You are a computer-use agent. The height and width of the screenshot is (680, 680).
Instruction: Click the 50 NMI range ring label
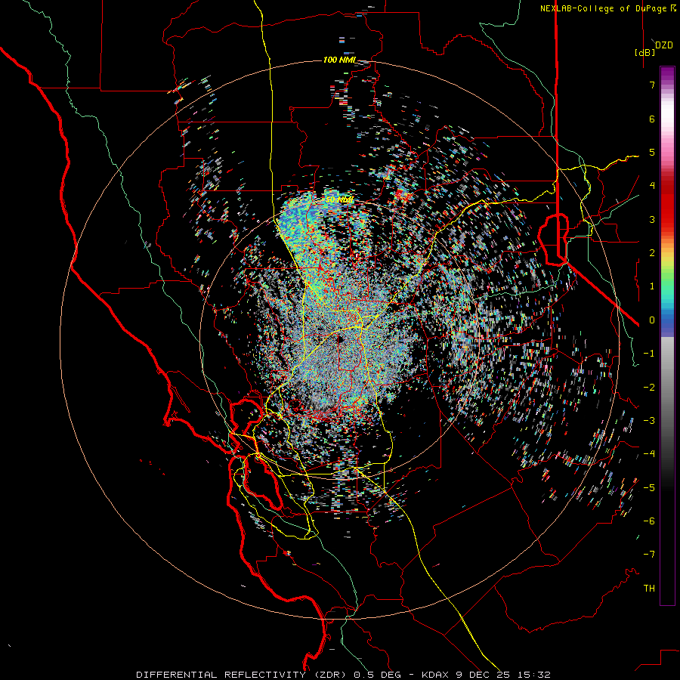pos(339,200)
